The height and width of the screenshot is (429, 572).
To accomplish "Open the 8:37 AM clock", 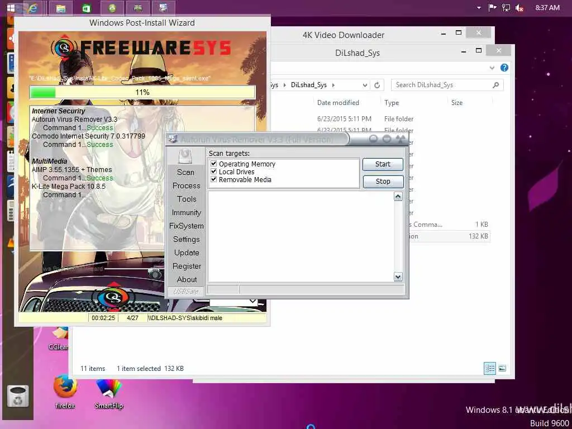I will pos(547,8).
